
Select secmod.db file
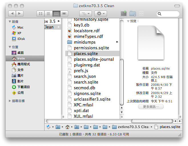[x=92, y=88]
